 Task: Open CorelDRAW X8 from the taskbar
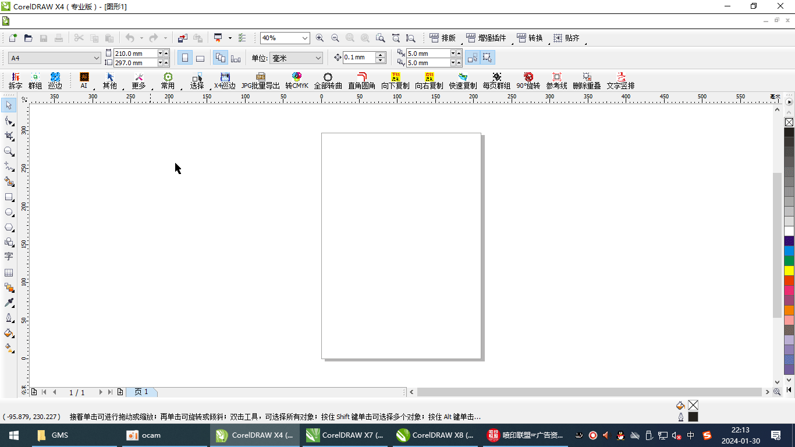click(435, 435)
